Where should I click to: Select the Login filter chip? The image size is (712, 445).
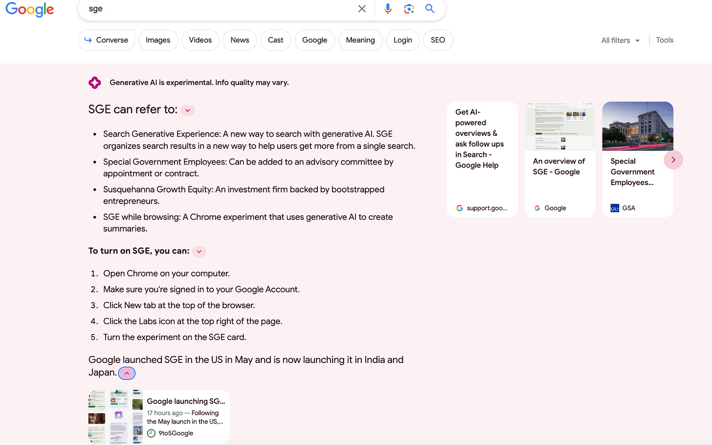(403, 40)
